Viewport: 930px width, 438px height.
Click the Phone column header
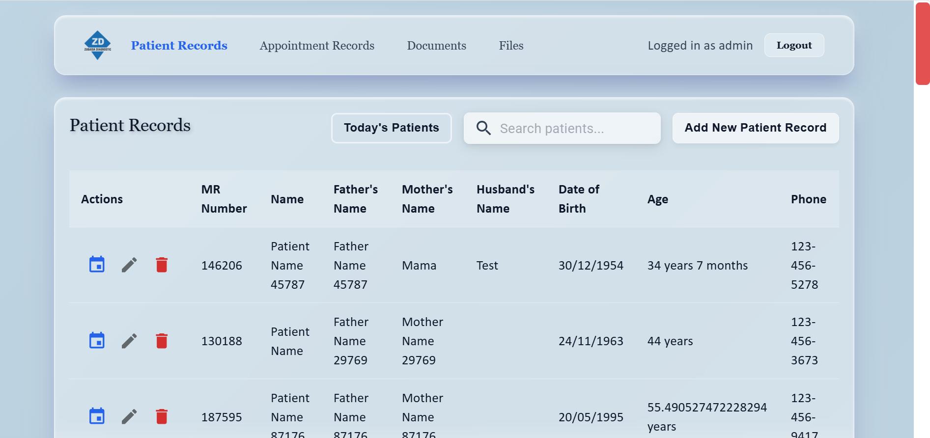[809, 199]
